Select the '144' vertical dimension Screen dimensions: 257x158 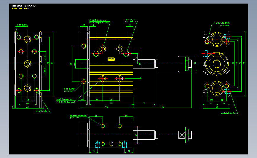pos(52,64)
